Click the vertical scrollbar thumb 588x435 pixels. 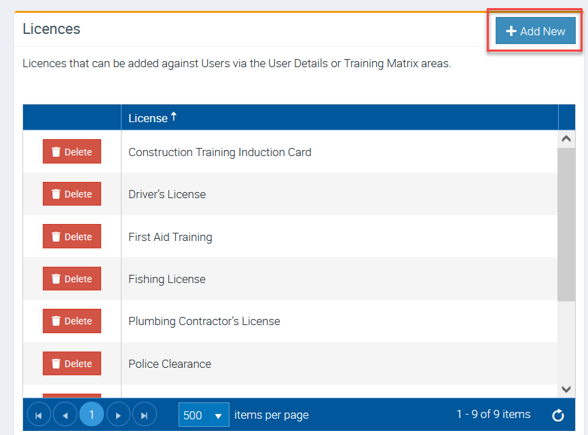[x=566, y=224]
